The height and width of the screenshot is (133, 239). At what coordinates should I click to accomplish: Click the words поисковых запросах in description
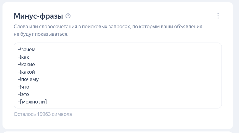click(x=106, y=27)
